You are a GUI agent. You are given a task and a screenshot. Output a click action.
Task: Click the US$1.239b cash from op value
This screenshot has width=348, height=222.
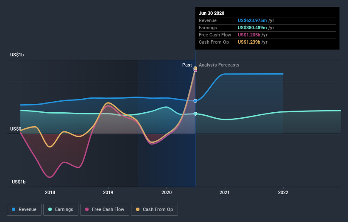(249, 42)
